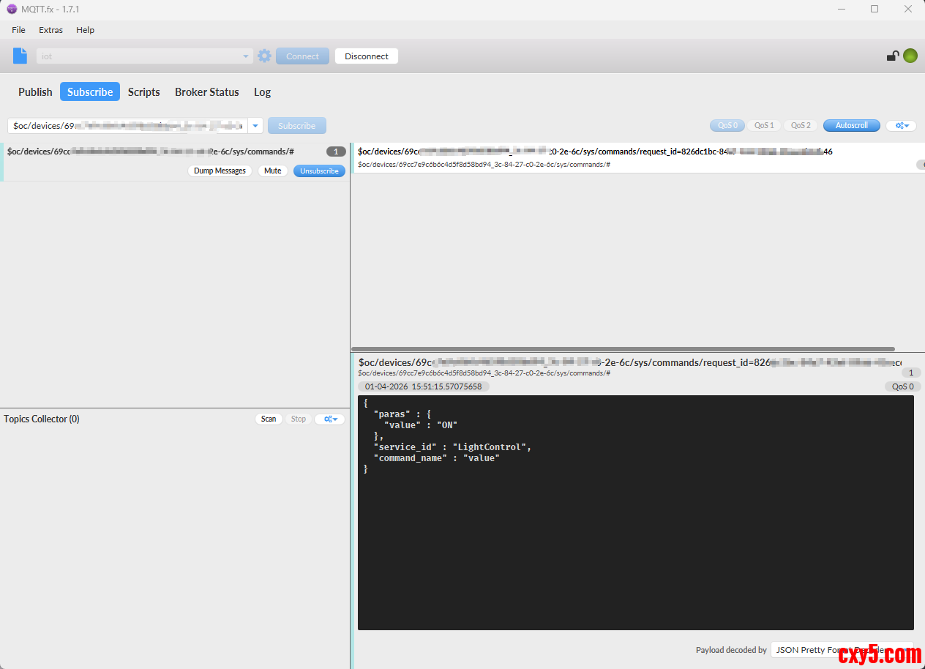The width and height of the screenshot is (925, 669).
Task: Open the Extras menu
Action: [50, 30]
